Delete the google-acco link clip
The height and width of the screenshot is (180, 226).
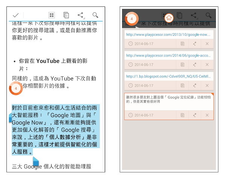(x=207, y=64)
